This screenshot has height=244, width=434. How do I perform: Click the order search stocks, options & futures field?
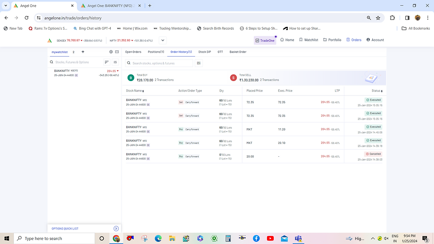(159, 63)
